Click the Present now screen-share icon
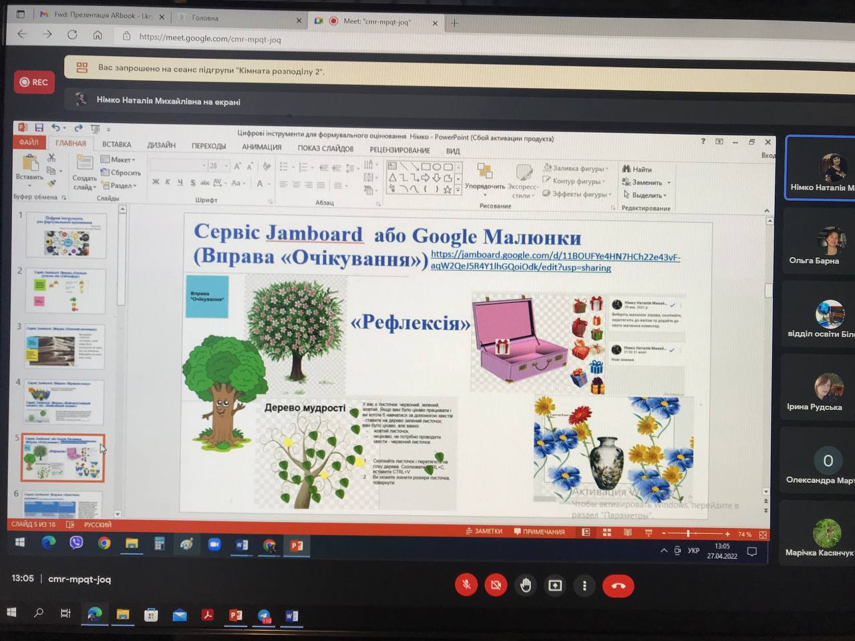855x641 pixels. (555, 586)
